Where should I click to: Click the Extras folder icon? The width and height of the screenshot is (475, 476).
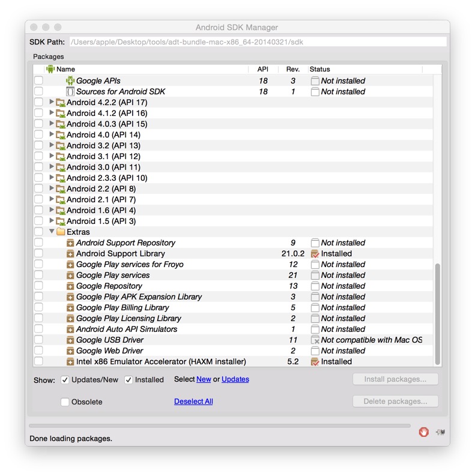(61, 232)
